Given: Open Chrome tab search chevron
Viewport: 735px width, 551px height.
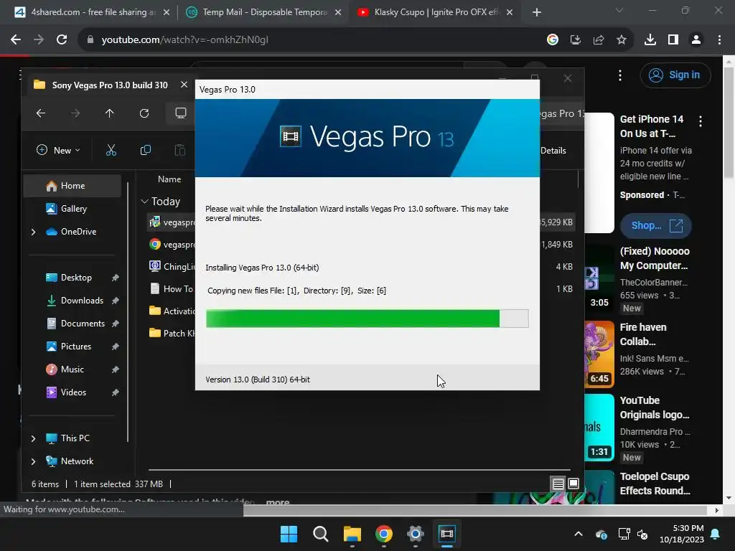Looking at the screenshot, I should pos(619,10).
